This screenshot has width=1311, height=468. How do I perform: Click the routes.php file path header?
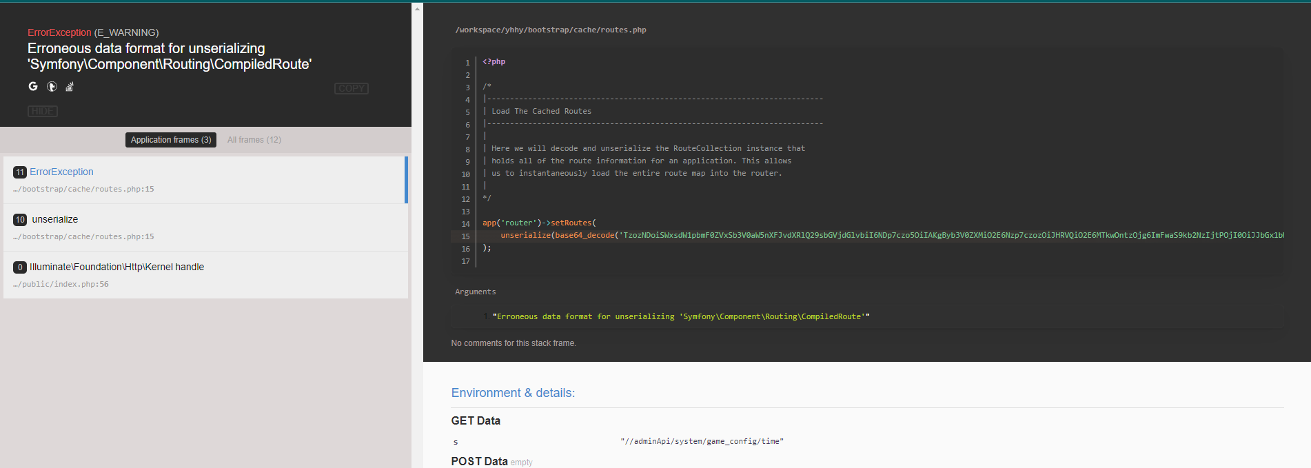pyautogui.click(x=550, y=30)
